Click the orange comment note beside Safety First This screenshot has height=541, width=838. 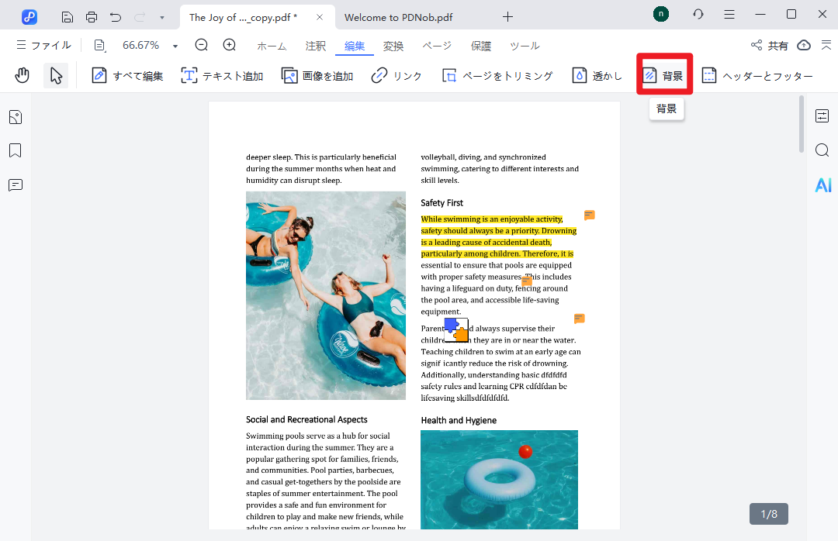pyautogui.click(x=590, y=215)
